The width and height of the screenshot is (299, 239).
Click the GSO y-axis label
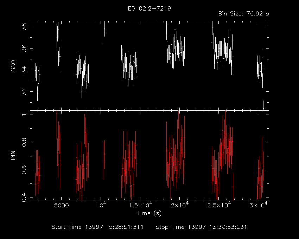pos(13,66)
